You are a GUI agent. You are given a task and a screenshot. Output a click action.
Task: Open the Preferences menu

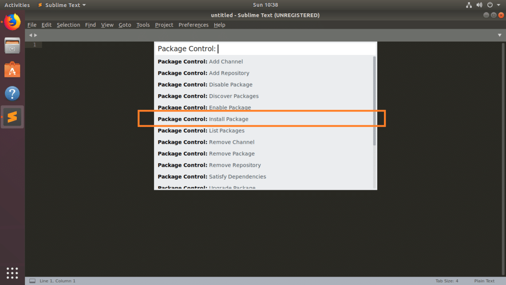194,25
